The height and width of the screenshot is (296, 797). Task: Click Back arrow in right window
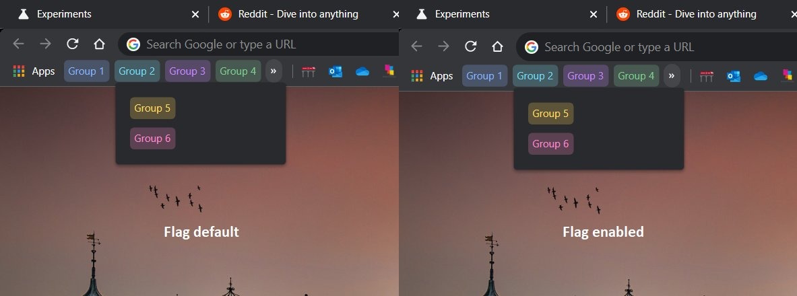point(417,46)
